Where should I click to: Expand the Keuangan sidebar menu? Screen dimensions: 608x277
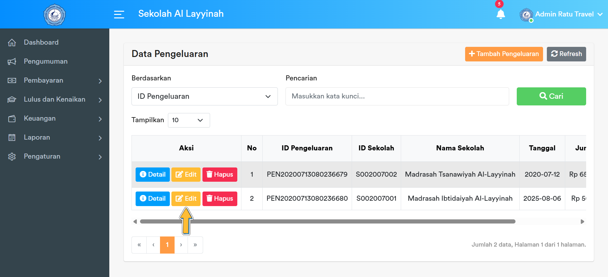click(54, 118)
